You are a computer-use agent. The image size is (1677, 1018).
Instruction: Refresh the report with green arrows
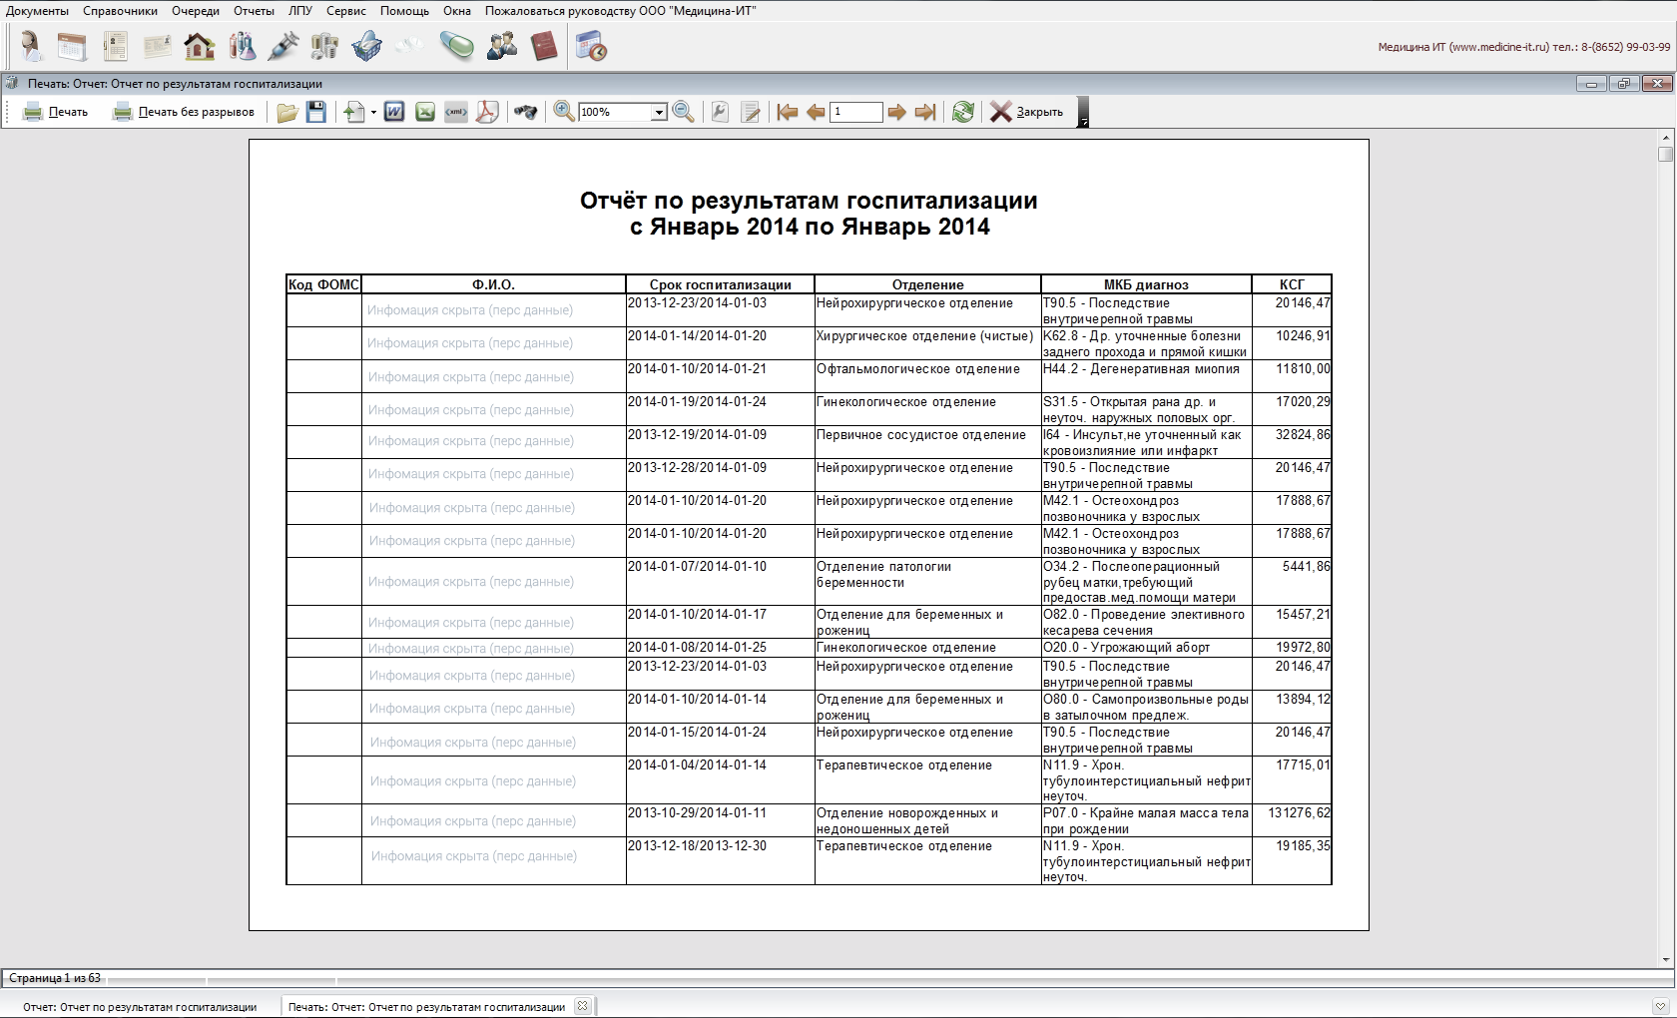pyautogui.click(x=963, y=112)
